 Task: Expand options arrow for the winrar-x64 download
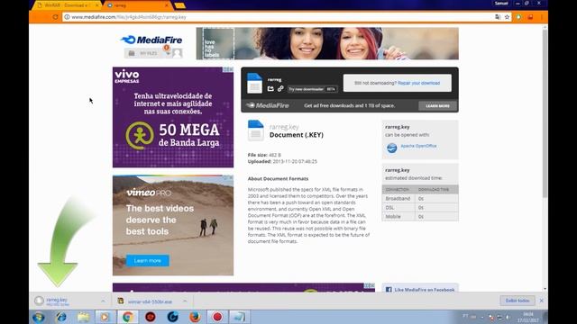tap(185, 301)
